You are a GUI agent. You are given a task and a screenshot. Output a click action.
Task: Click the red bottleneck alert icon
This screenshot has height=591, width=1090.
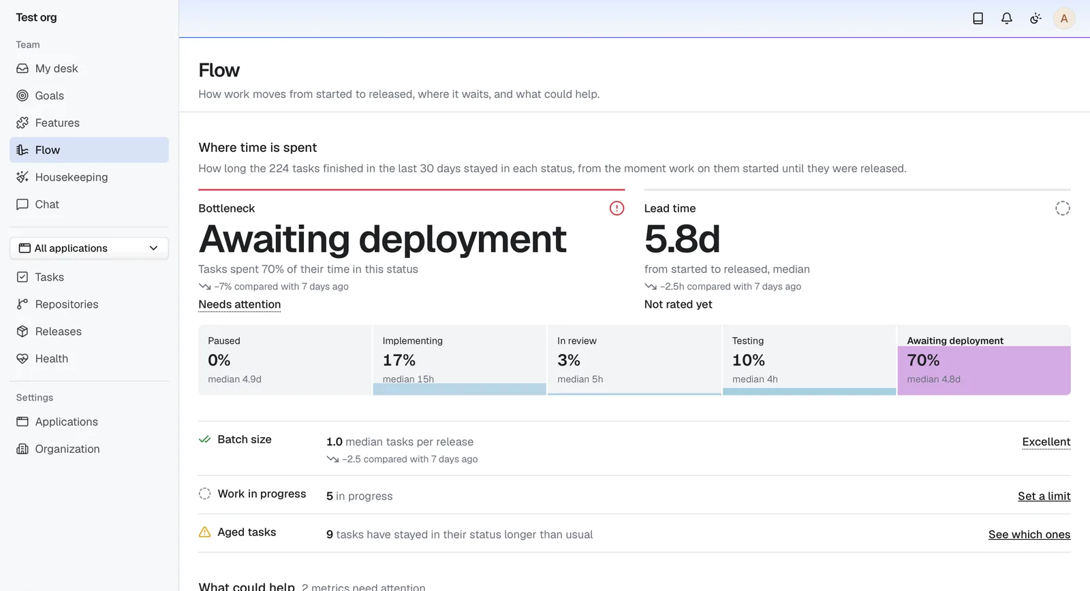(617, 208)
